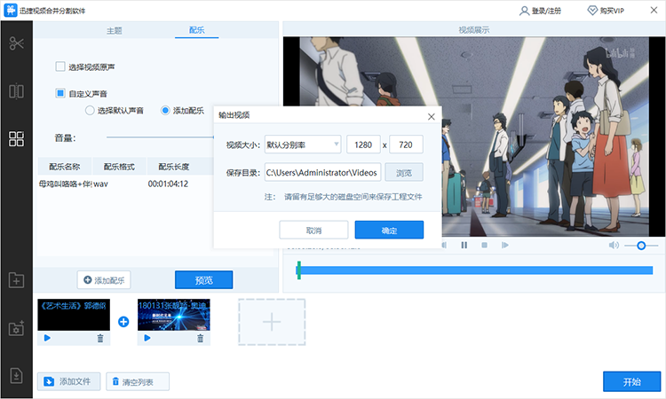Click the 取消 button in dialog
The height and width of the screenshot is (399, 666).
point(313,231)
